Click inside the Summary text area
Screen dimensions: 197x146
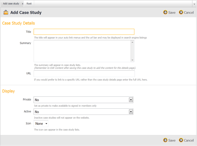pyautogui.click(x=82, y=51)
